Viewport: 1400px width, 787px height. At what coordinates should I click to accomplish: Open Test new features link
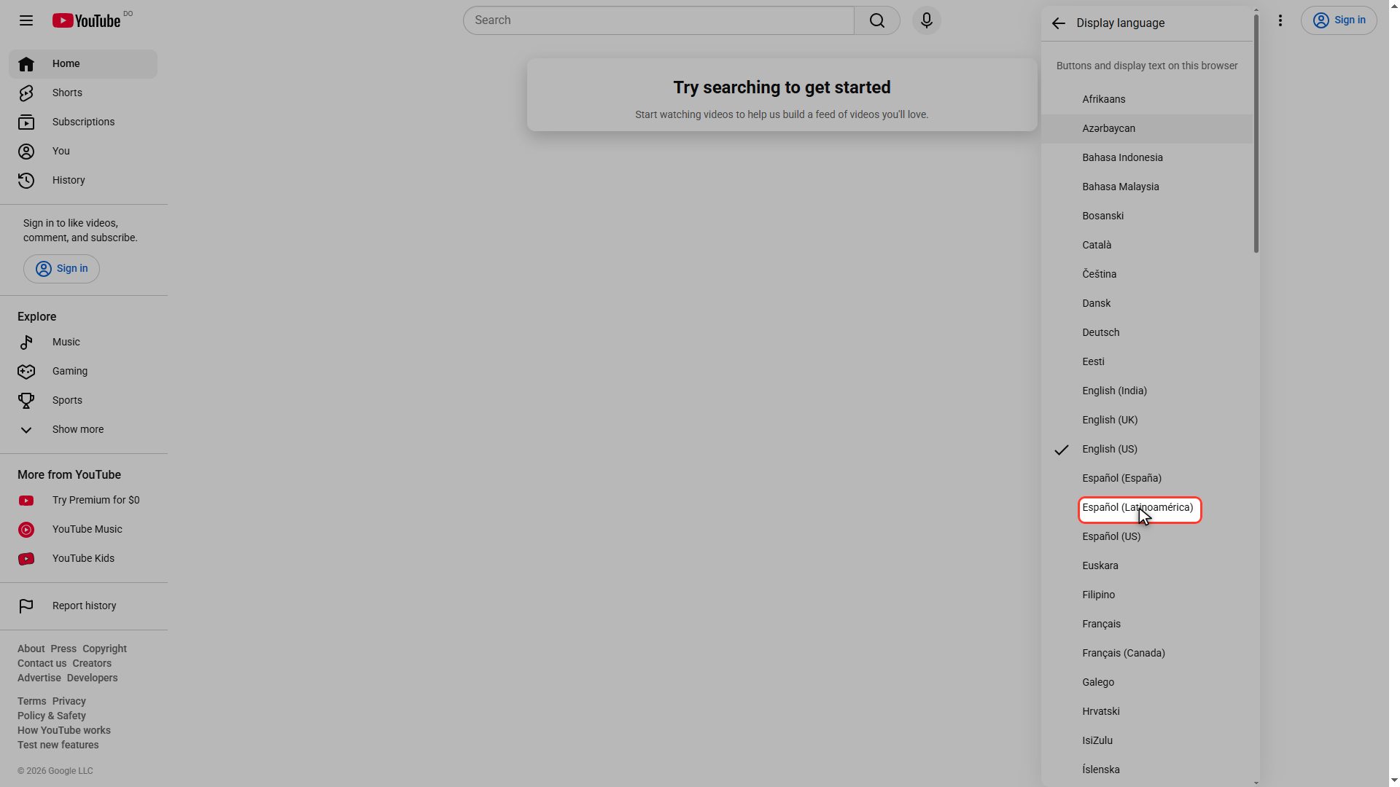pyautogui.click(x=58, y=745)
